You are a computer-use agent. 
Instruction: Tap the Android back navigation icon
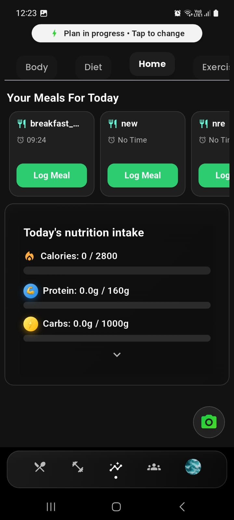(182, 506)
